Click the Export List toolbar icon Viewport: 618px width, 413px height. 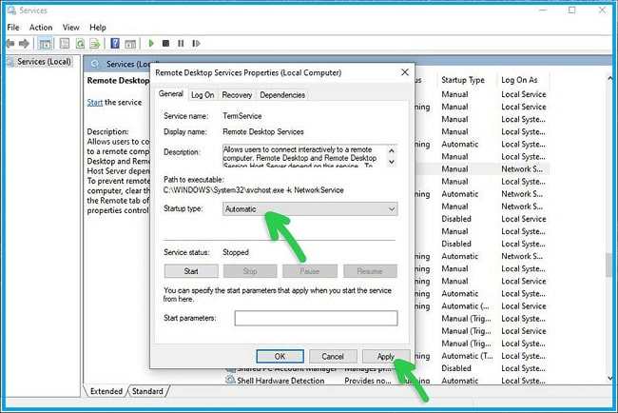click(x=94, y=44)
